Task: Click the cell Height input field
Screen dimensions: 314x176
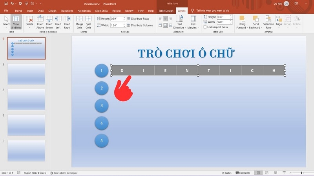Action: 117,18
